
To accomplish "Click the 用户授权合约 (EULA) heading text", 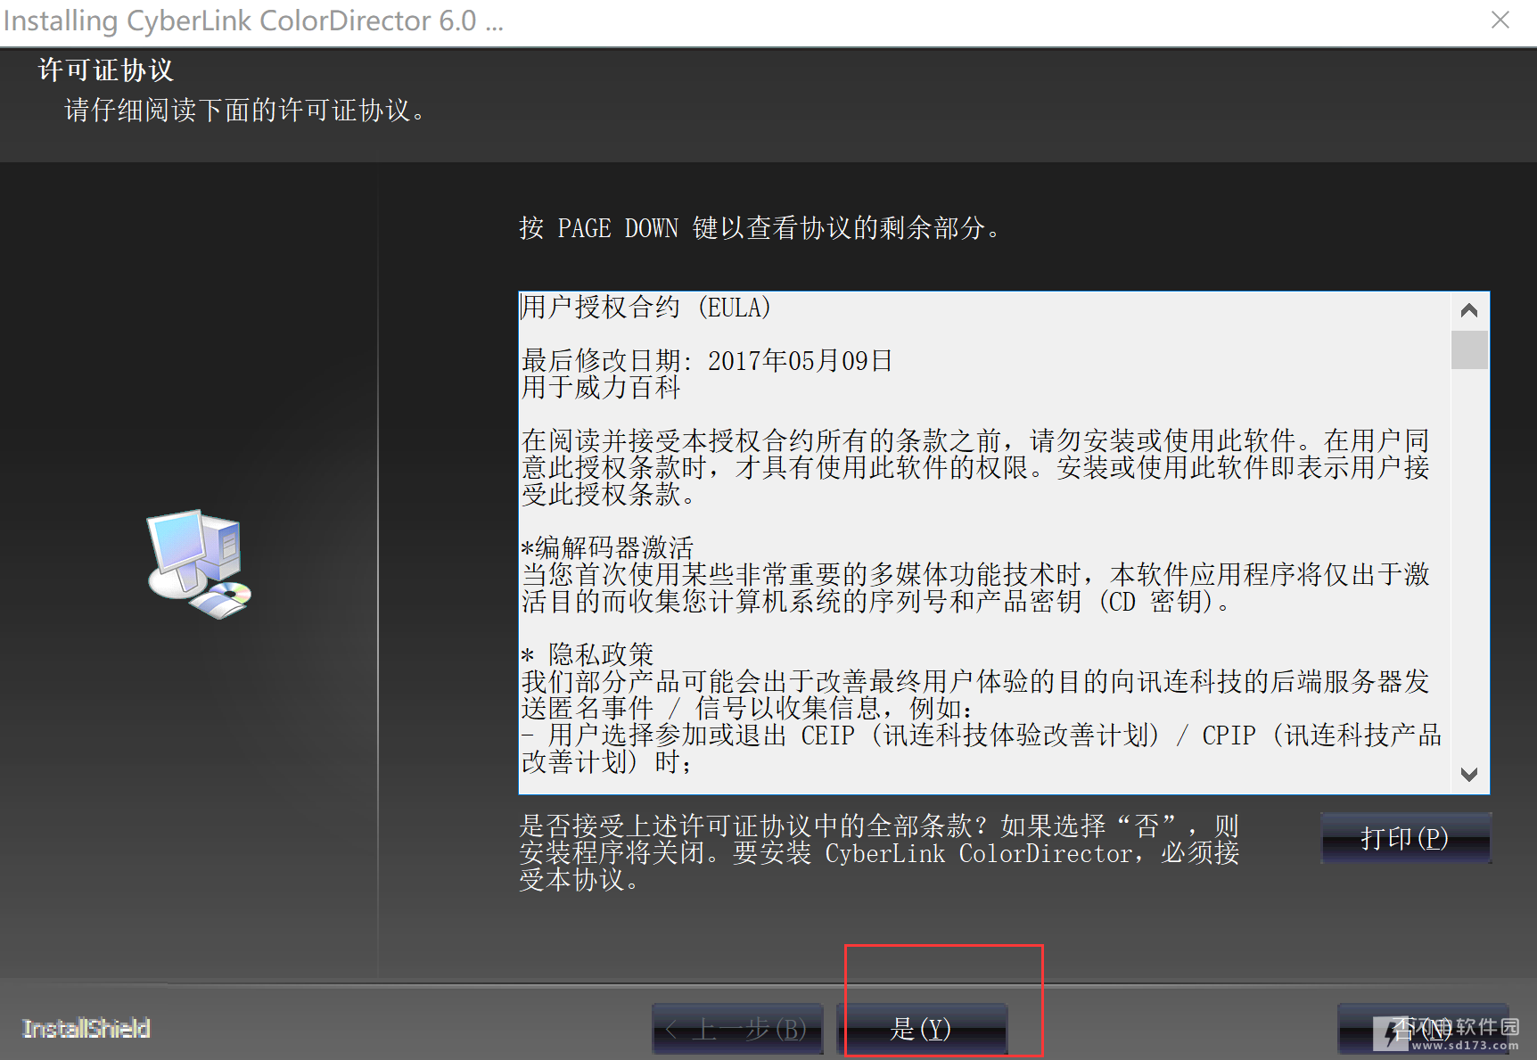I will point(645,308).
